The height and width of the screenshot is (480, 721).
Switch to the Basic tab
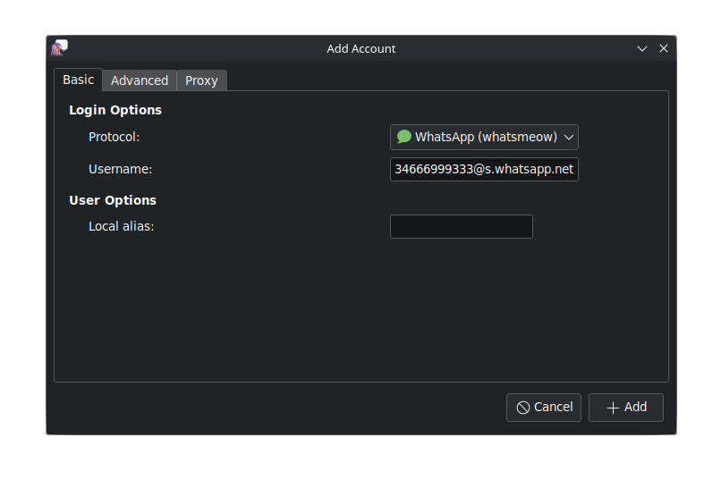click(x=78, y=80)
